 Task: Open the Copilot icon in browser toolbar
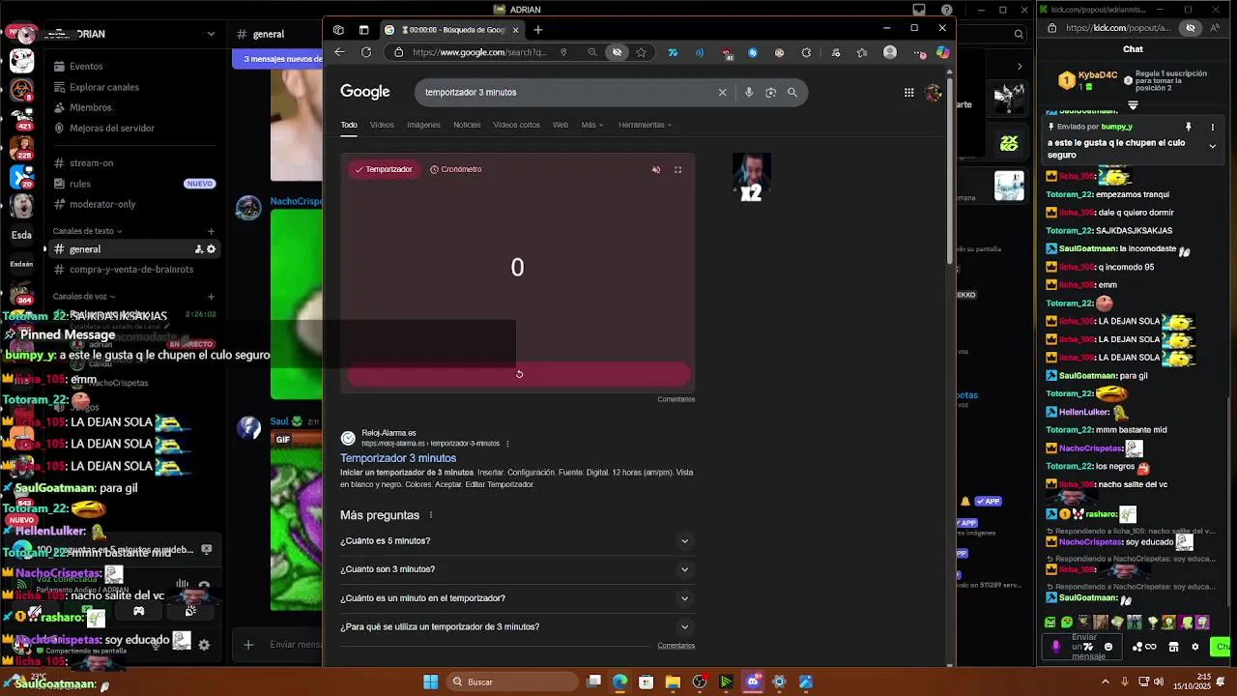[942, 52]
